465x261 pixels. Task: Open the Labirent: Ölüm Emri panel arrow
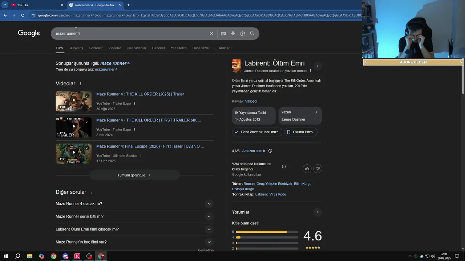(x=318, y=66)
